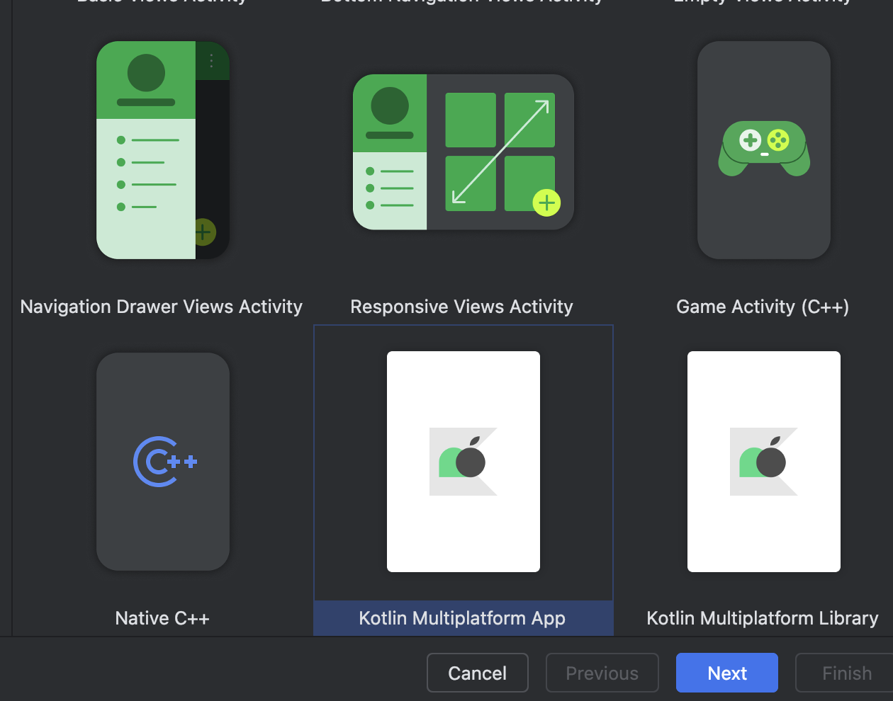The height and width of the screenshot is (701, 893).
Task: Choose the Kotlin Multiplatform Library thumbnail
Action: click(764, 462)
